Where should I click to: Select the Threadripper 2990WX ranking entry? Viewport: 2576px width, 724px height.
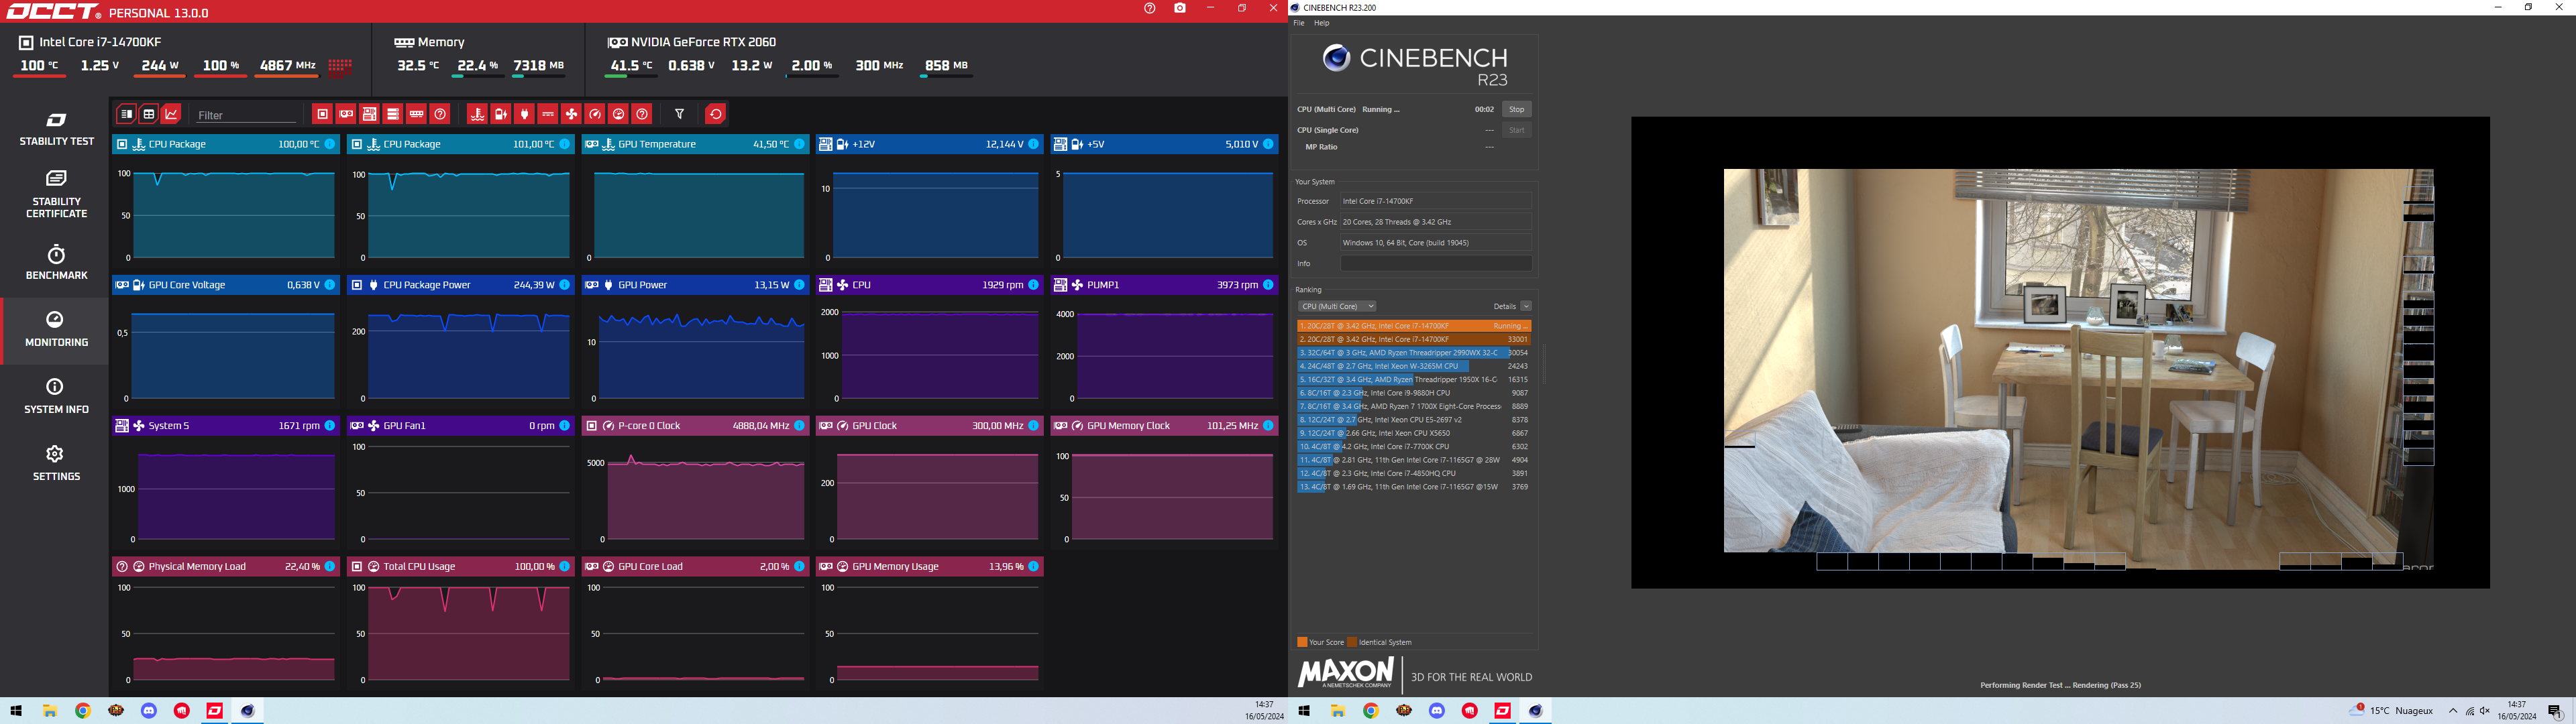(1414, 353)
